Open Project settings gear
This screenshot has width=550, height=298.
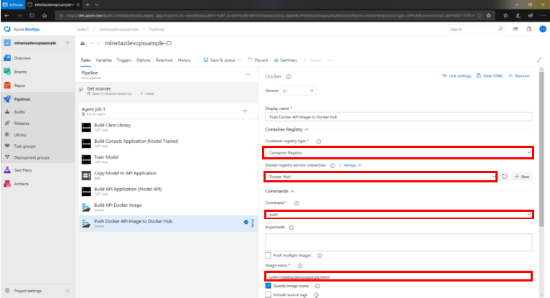(27, 291)
